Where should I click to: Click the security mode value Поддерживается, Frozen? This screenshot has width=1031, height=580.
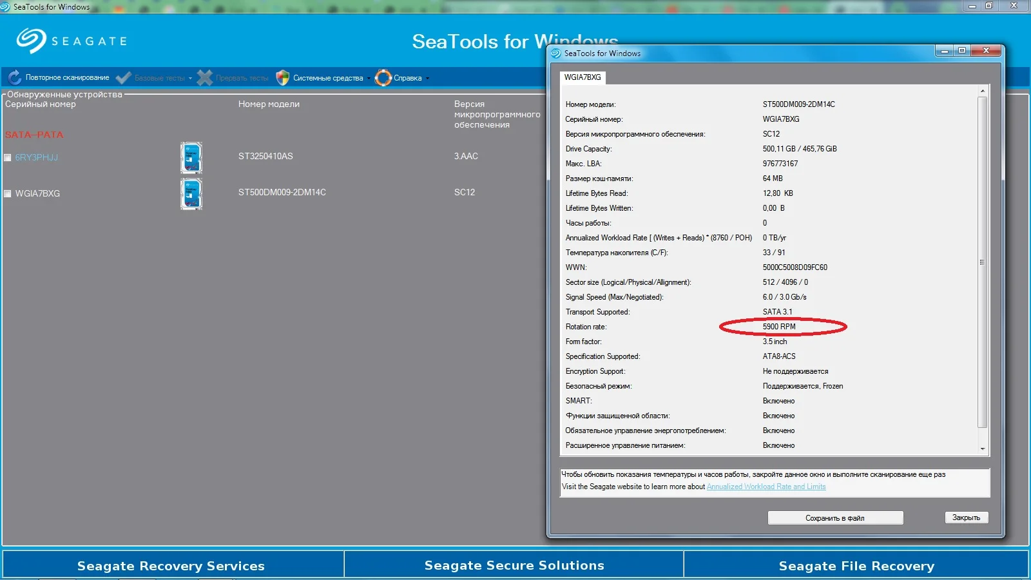pyautogui.click(x=803, y=386)
